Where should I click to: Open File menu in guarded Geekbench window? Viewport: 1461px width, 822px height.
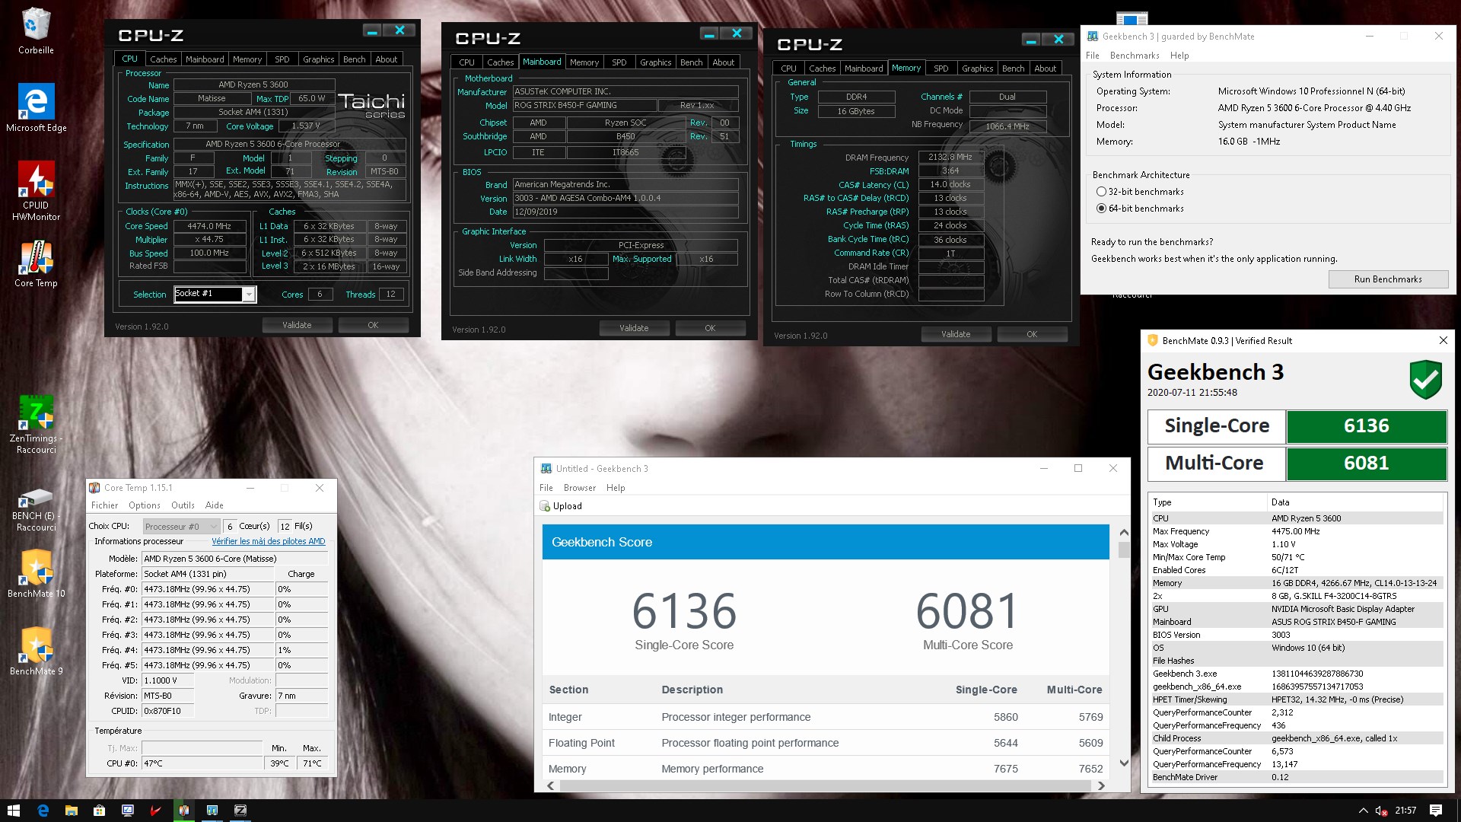point(1093,56)
